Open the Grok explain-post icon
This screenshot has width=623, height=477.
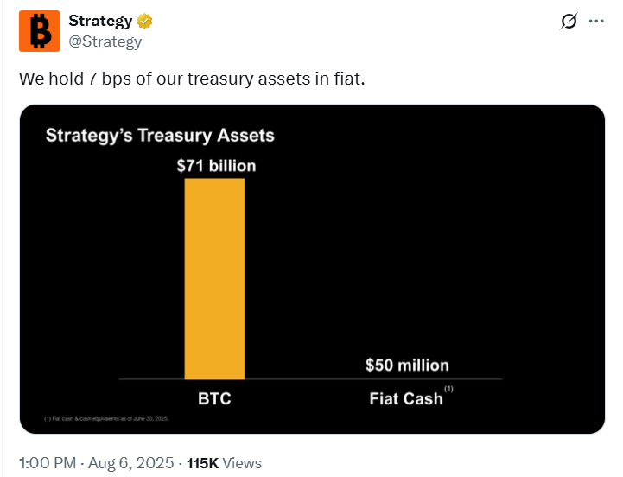568,22
